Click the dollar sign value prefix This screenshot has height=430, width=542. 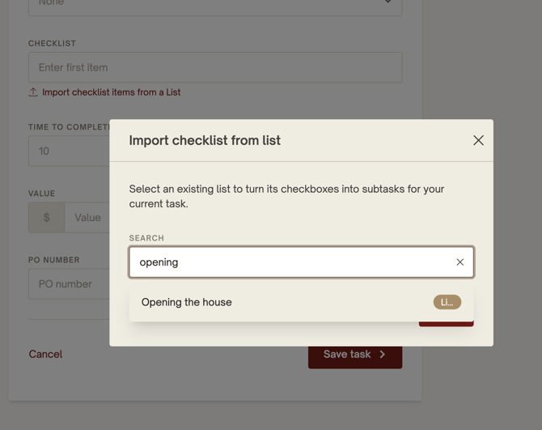(46, 218)
